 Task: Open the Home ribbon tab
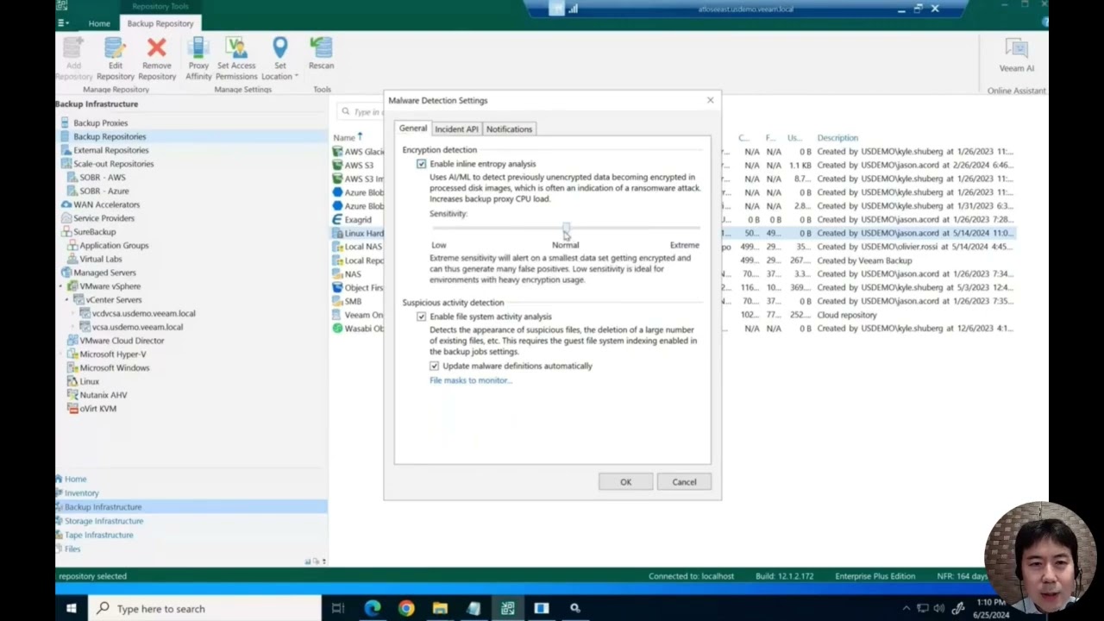[99, 23]
